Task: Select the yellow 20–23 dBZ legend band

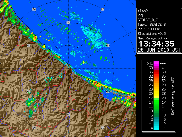Action: pos(156,93)
